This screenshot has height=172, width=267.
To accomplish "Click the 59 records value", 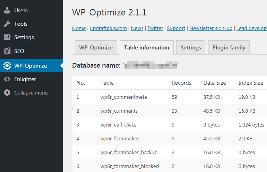I will 174,97.
